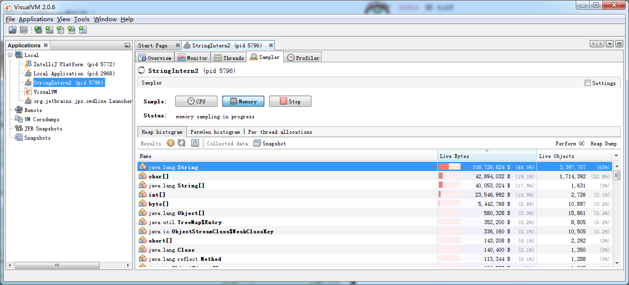Click Add JMX Connection toolbar icon
Screen dimensions: 629x285
(49, 30)
